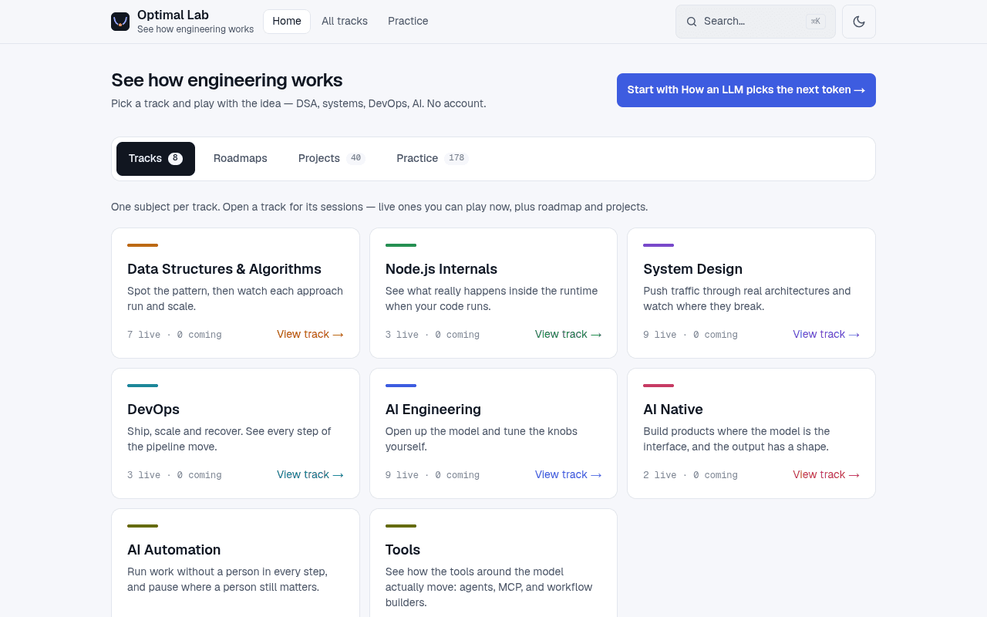Click the Optimal Lab brand name
This screenshot has height=617, width=987.
(x=173, y=15)
